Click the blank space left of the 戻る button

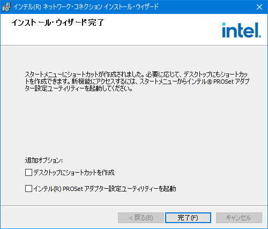pos(59,218)
